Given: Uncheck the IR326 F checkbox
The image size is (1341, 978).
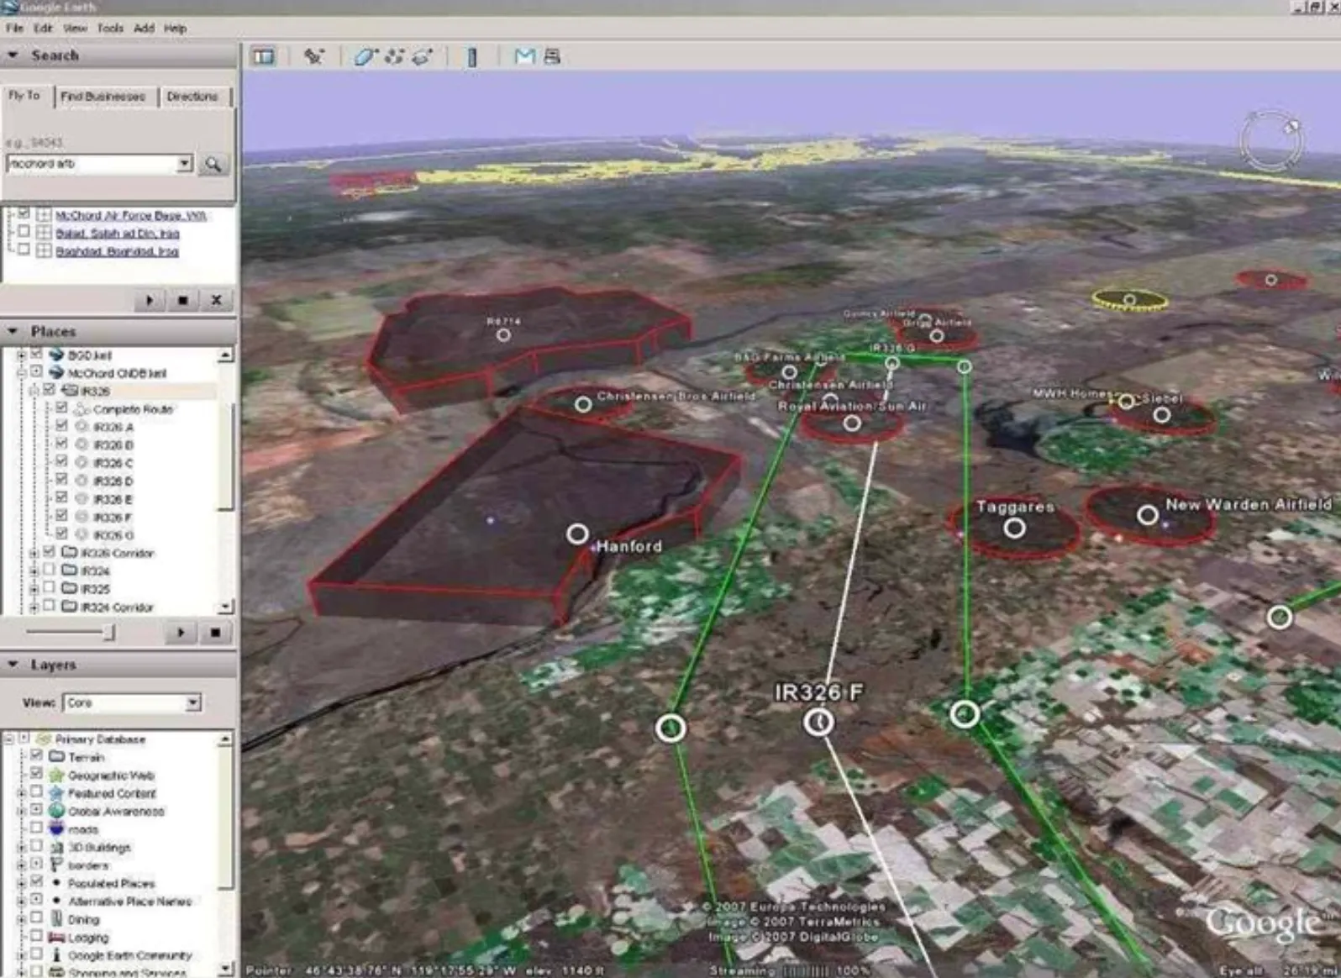Looking at the screenshot, I should point(61,515).
